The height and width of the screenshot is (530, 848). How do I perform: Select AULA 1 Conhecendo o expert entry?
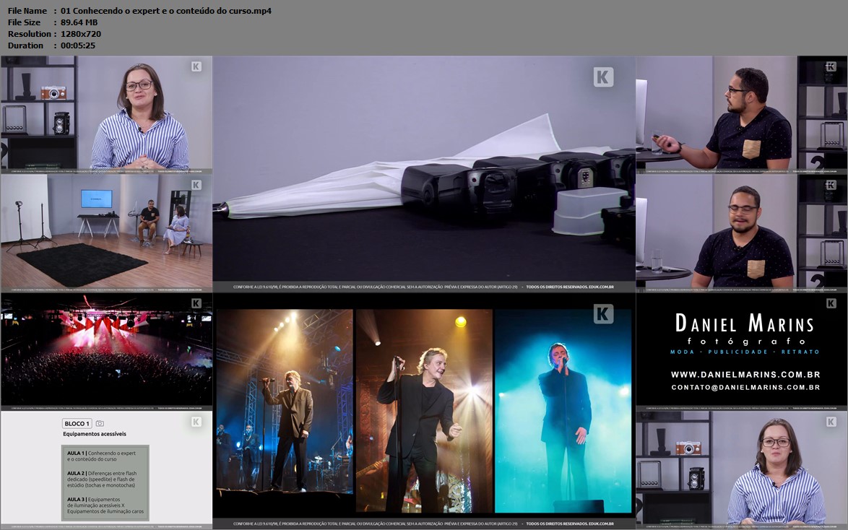pyautogui.click(x=103, y=456)
